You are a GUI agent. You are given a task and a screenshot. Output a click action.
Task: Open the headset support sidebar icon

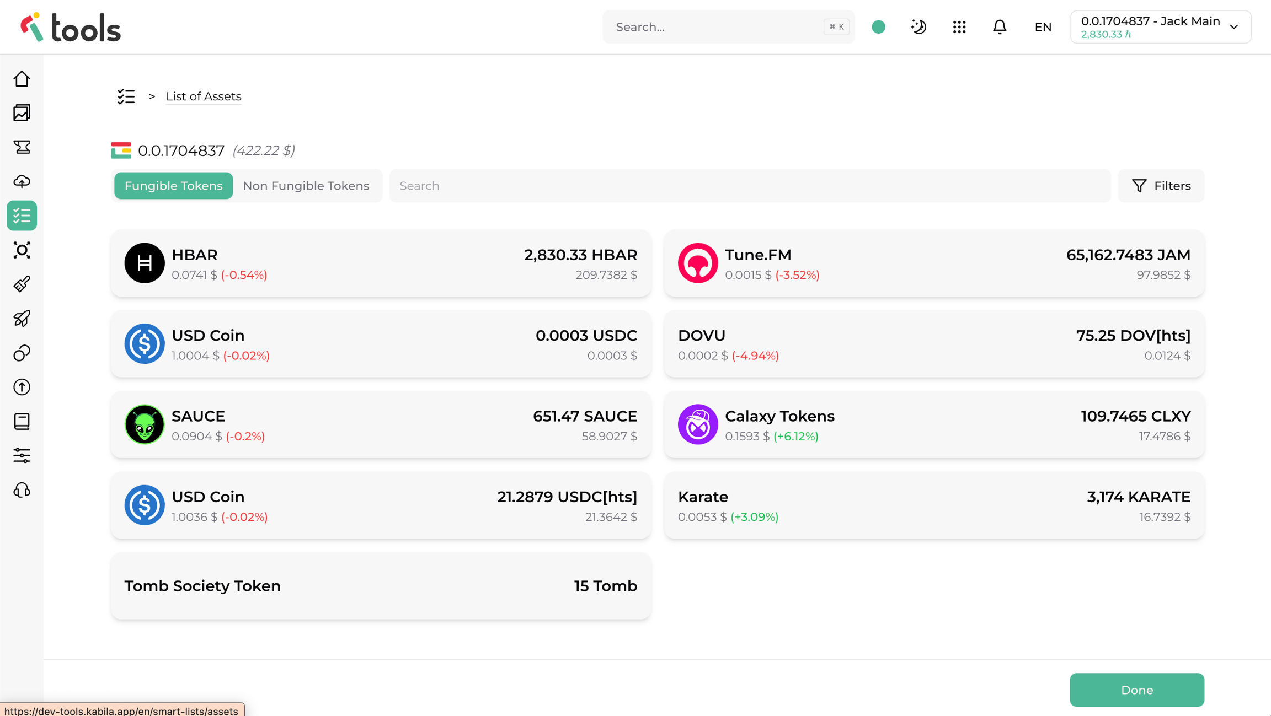22,490
